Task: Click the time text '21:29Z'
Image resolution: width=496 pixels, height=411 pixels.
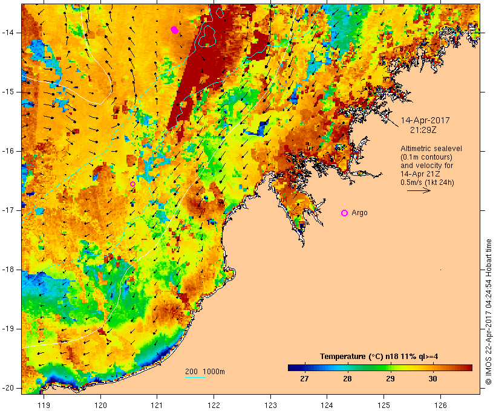Action: click(423, 130)
